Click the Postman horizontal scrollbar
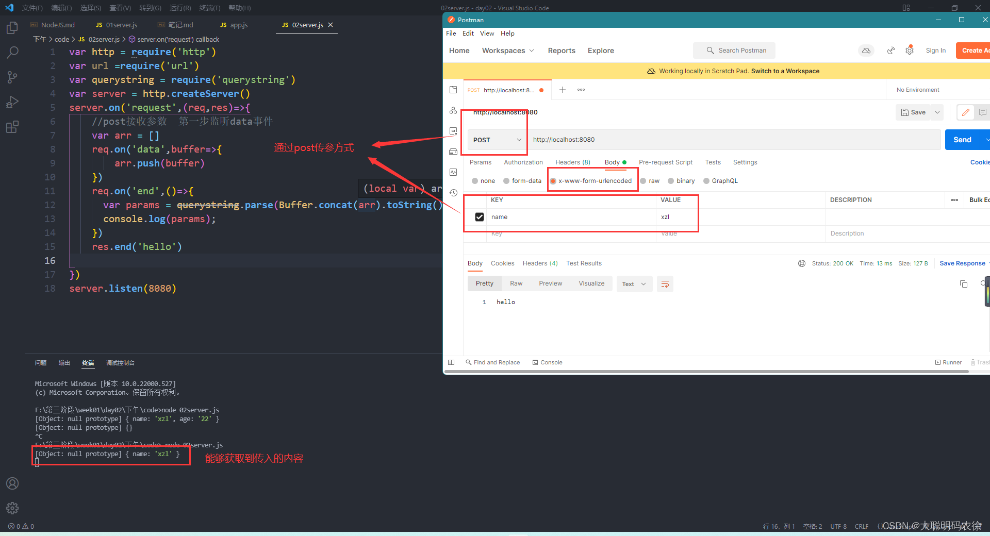 [707, 371]
